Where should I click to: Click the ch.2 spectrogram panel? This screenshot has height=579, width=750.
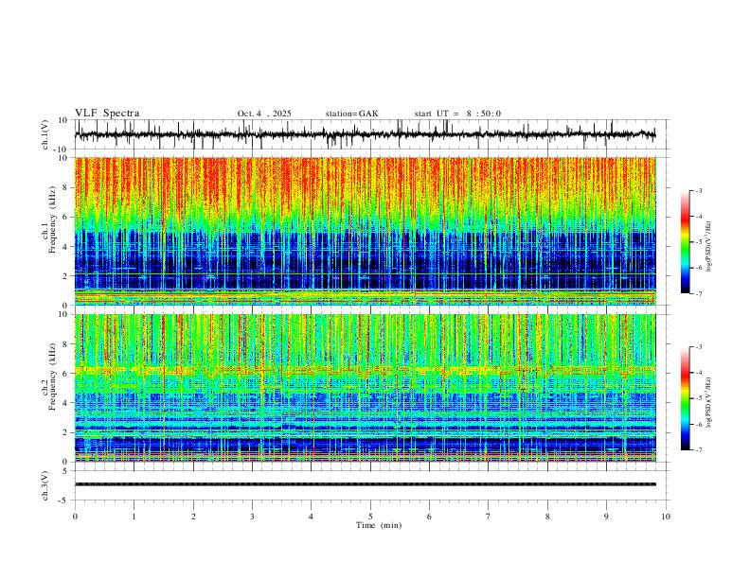point(365,388)
